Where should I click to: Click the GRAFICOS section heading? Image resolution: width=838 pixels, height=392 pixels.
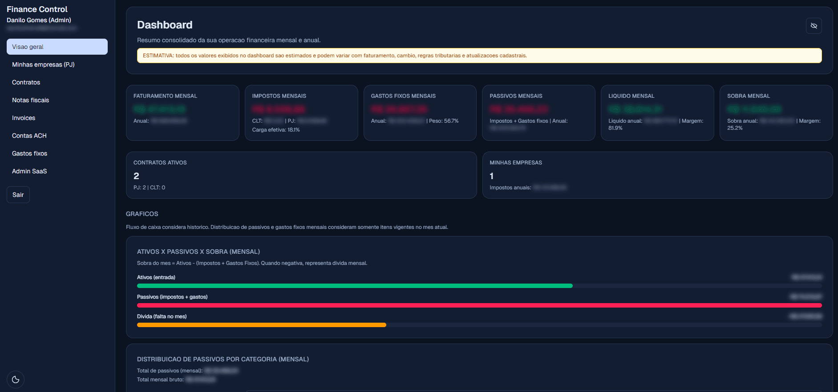[x=142, y=214]
